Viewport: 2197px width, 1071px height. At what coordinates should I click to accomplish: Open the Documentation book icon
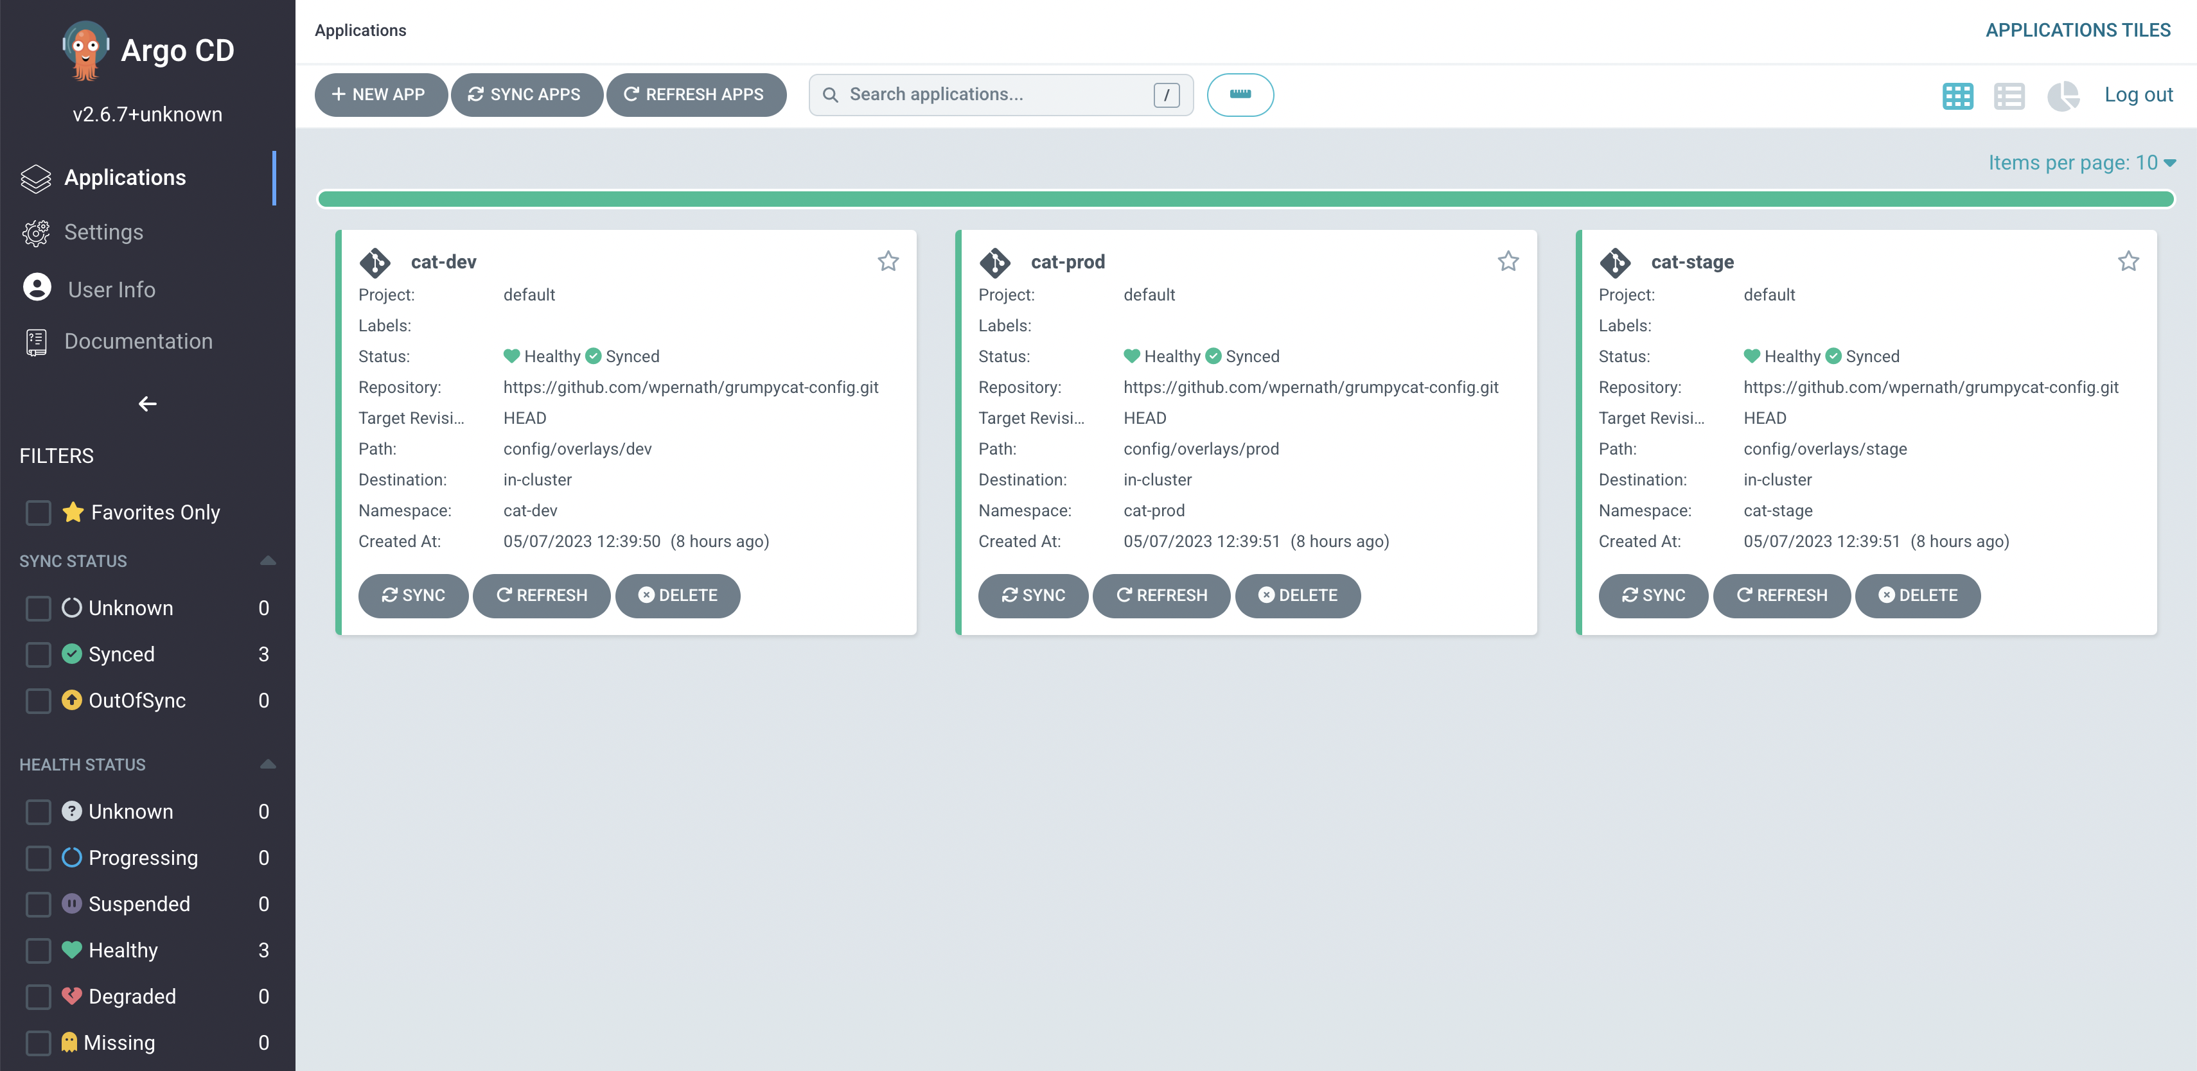click(x=36, y=342)
